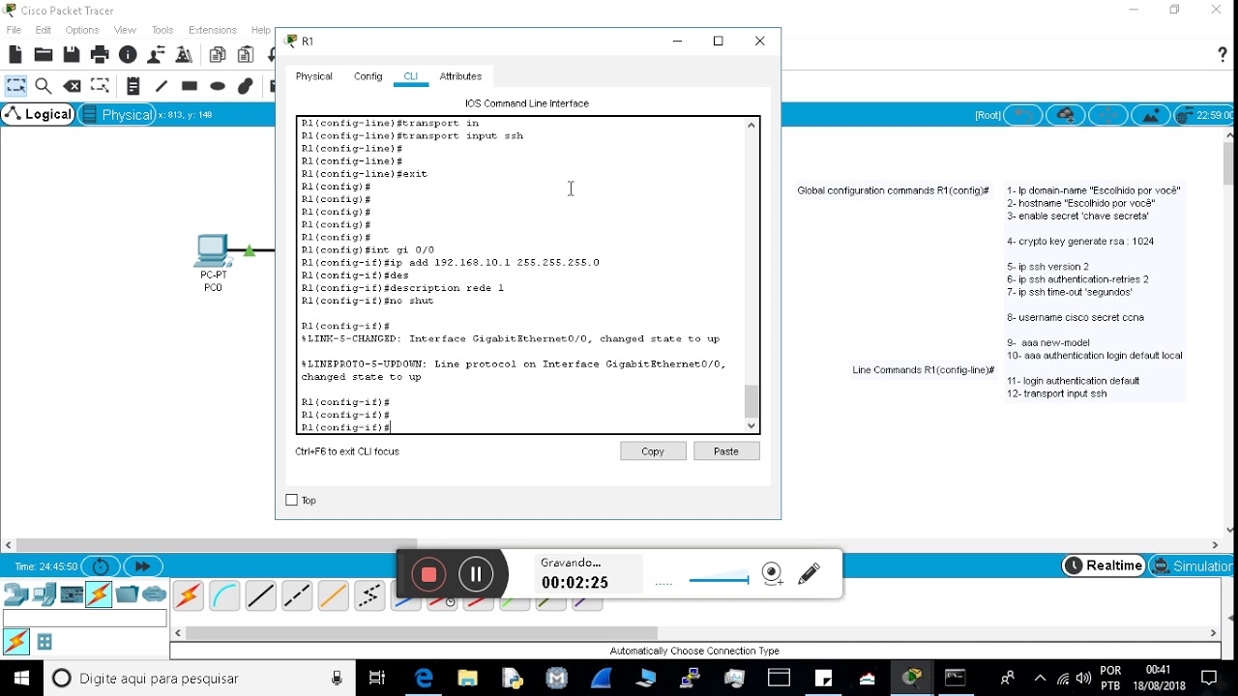The height and width of the screenshot is (696, 1238).
Task: Pause the screen recording
Action: 476,574
